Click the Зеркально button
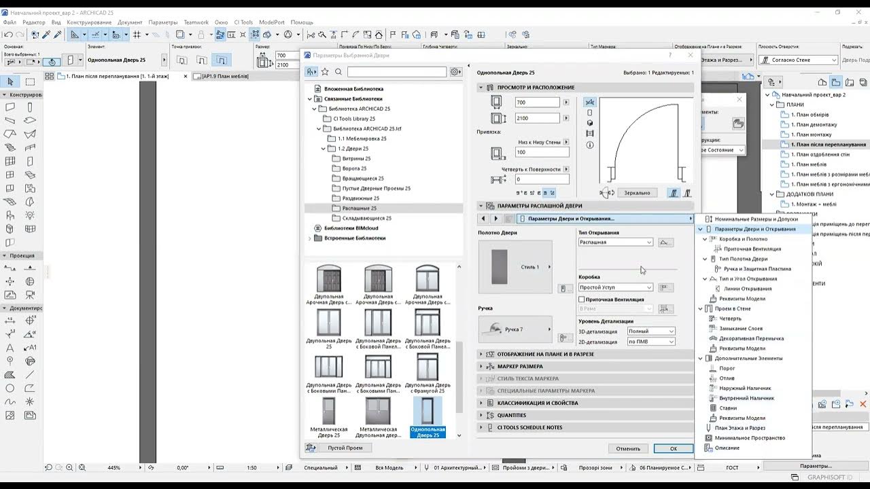The image size is (870, 489). click(637, 193)
